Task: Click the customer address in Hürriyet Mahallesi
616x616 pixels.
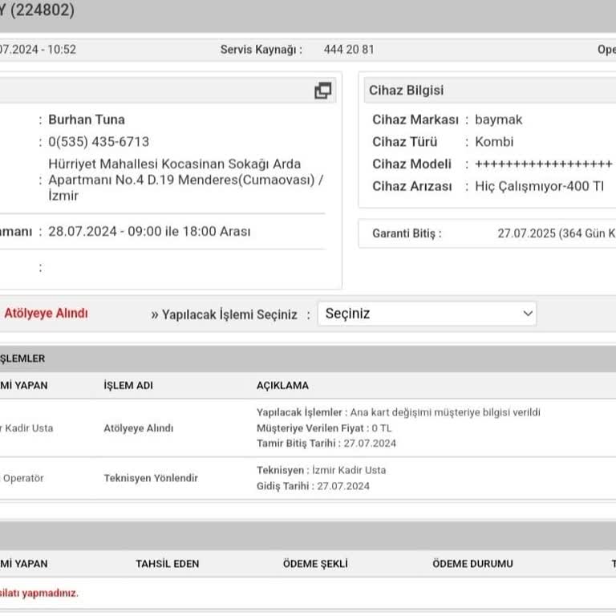Action: pyautogui.click(x=185, y=180)
